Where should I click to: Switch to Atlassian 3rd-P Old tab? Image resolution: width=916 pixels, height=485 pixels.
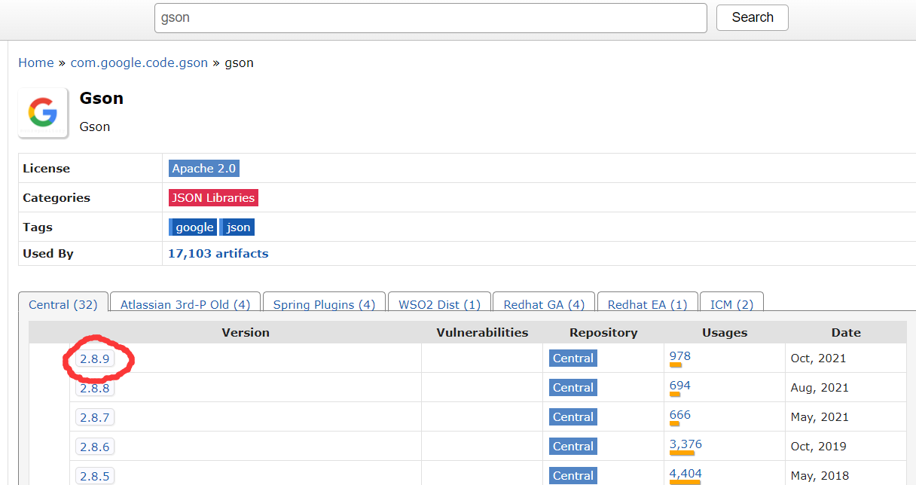(185, 305)
